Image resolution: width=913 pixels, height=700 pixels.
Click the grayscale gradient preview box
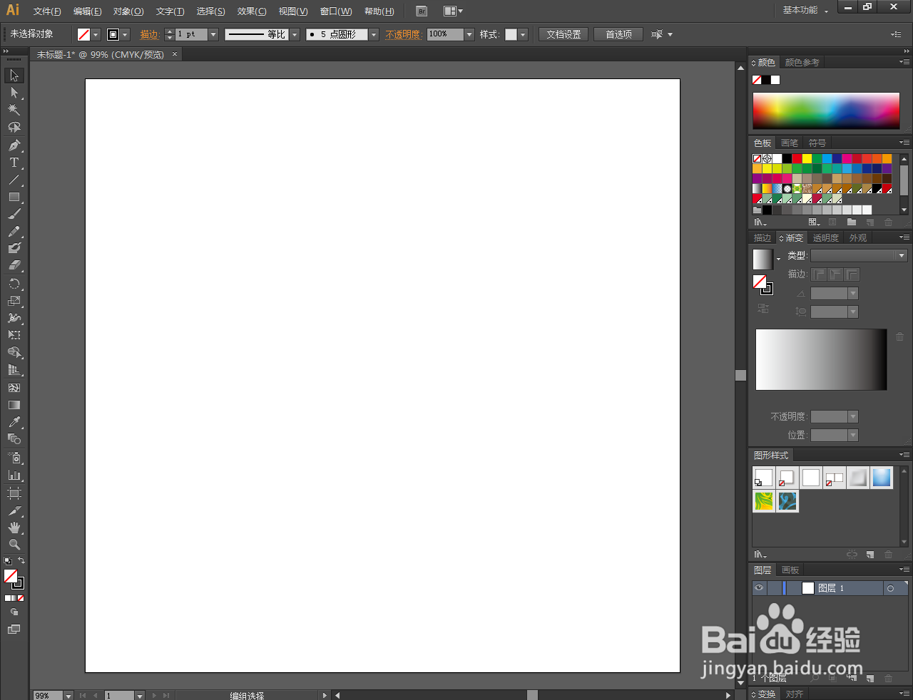pos(821,359)
